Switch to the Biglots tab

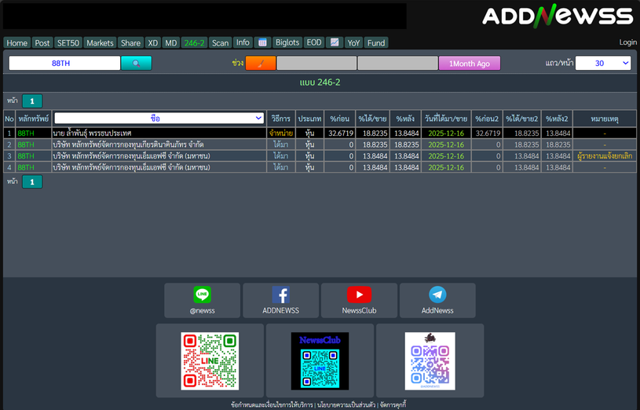click(x=287, y=43)
